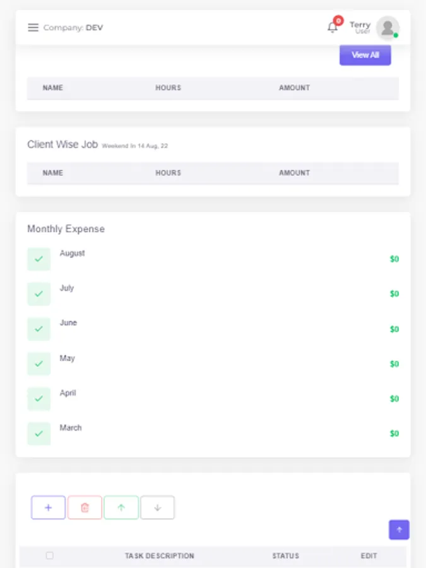Click the View All button
The image size is (426, 568).
(365, 55)
